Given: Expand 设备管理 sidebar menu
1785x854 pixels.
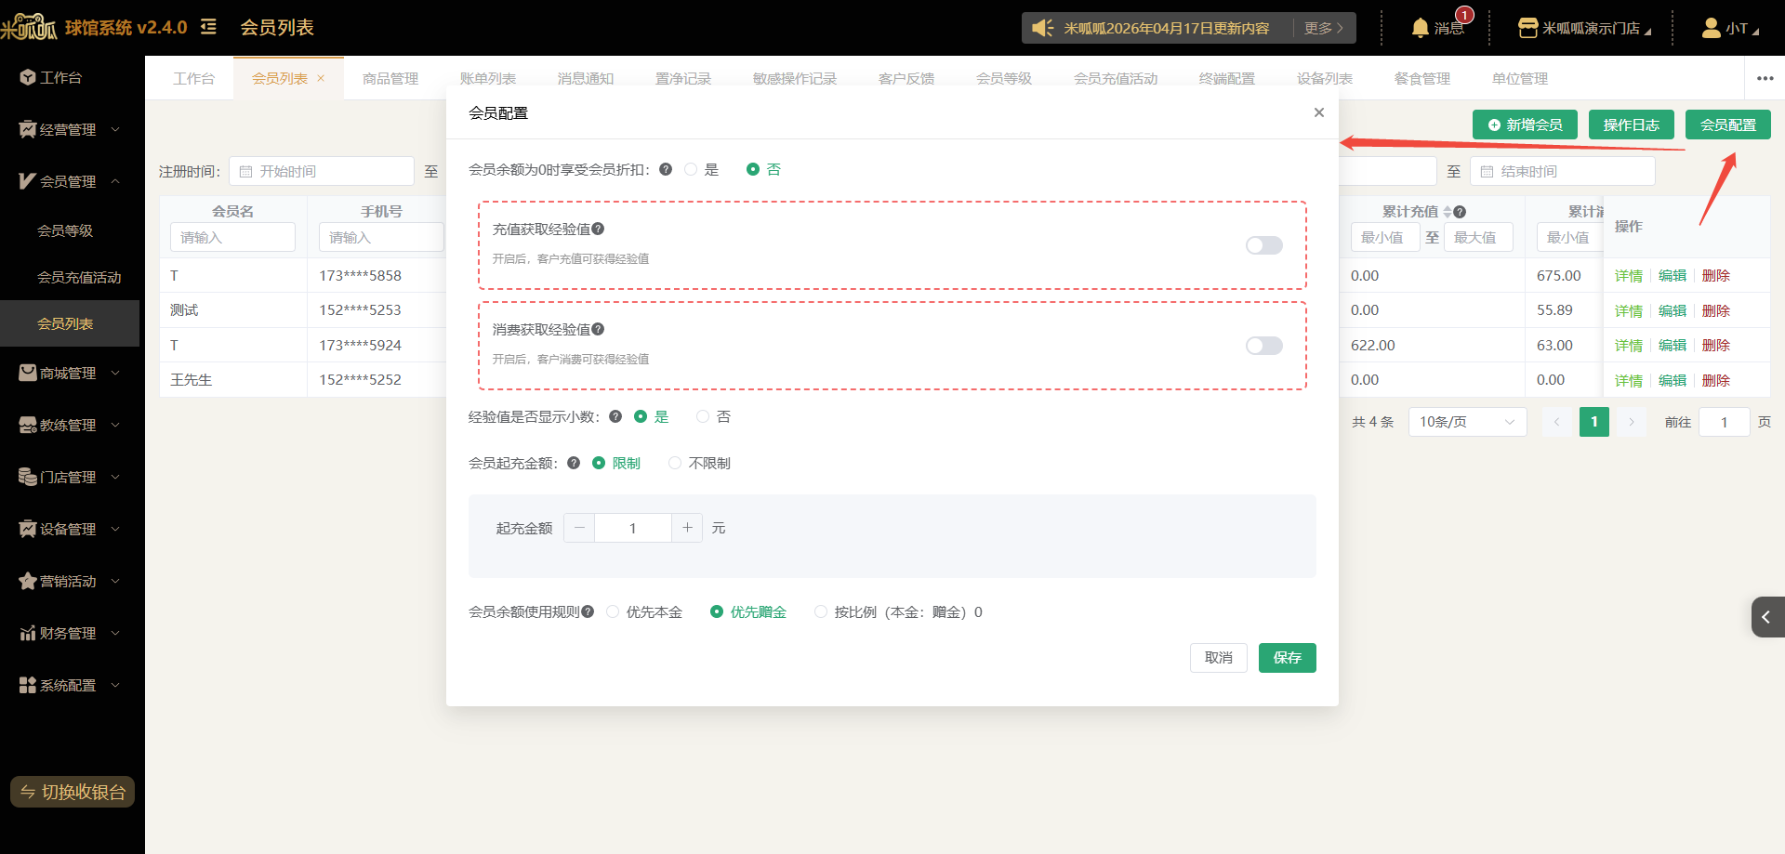Looking at the screenshot, I should click(70, 529).
